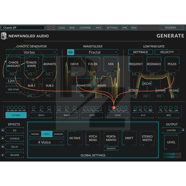Switch to the GLOBAL tab
Image resolution: width=186 pixels, height=186 pixels.
tap(16, 115)
